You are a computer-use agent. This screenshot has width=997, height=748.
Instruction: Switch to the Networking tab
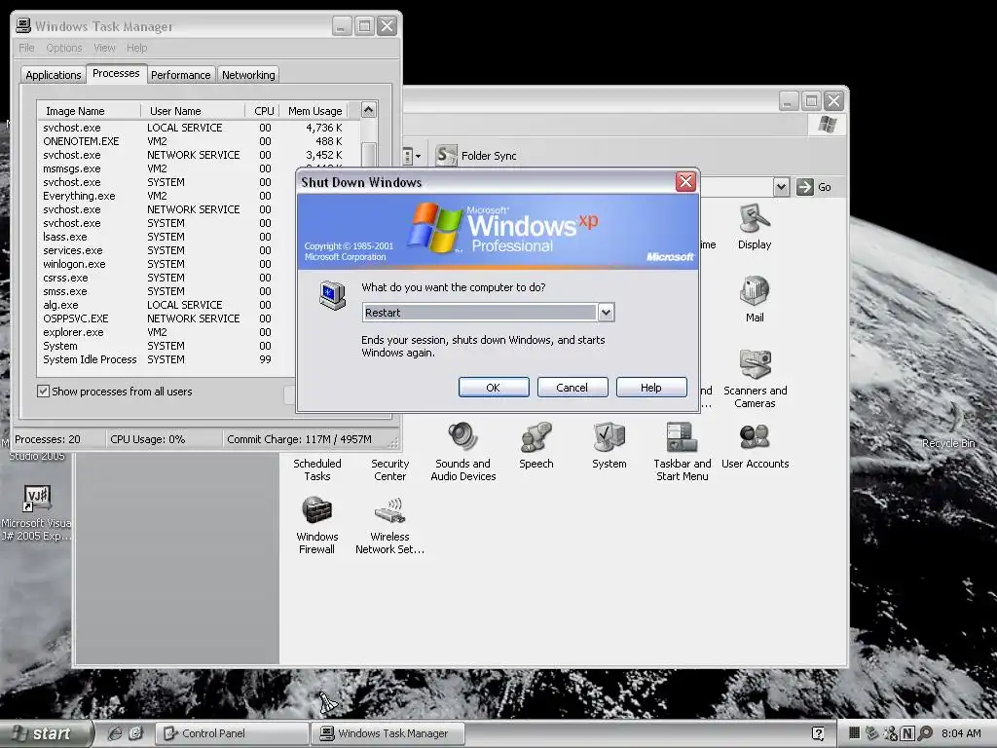point(248,75)
